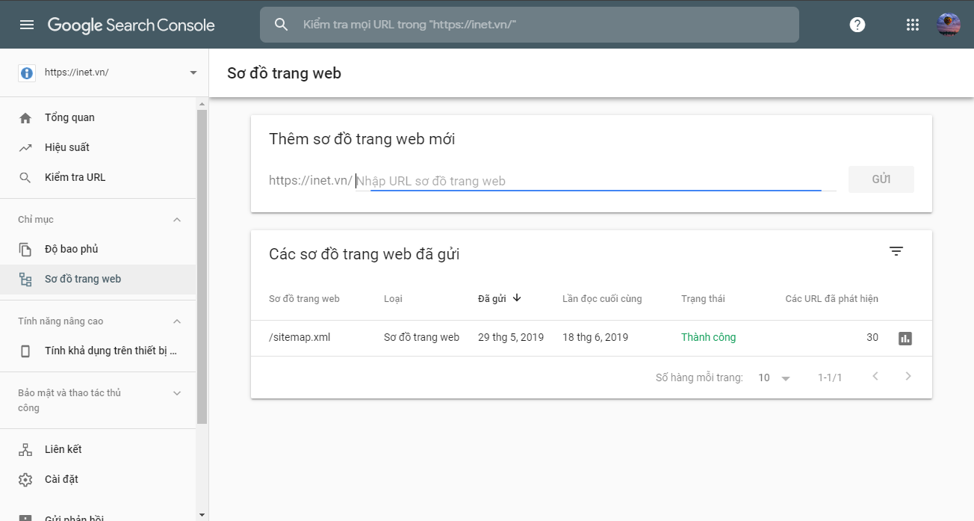974x521 pixels.
Task: Open the rows per page dropdown
Action: (x=774, y=378)
